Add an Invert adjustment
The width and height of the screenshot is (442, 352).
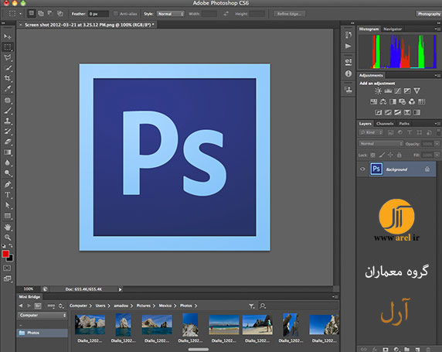379,113
